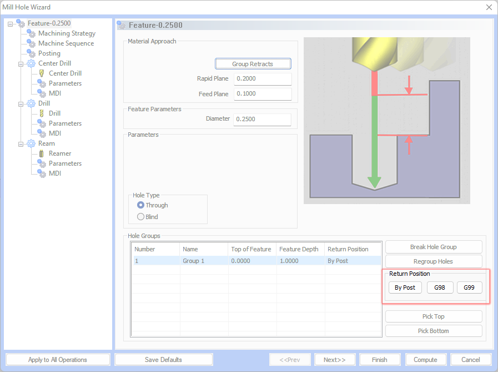
Task: Select the Group 1 name cell
Action: 204,261
